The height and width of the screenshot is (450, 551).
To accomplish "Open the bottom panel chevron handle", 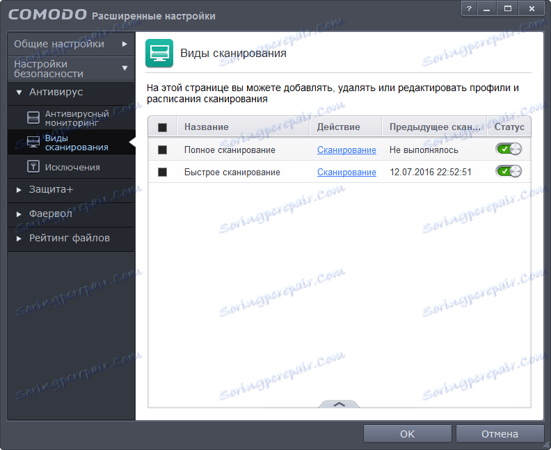I will (339, 404).
